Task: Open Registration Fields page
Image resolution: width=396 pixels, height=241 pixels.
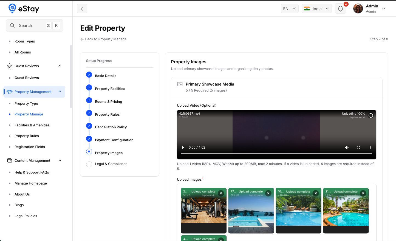Action: tap(30, 147)
